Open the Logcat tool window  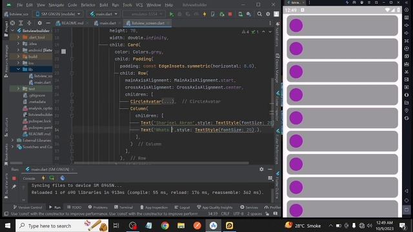coord(182,208)
